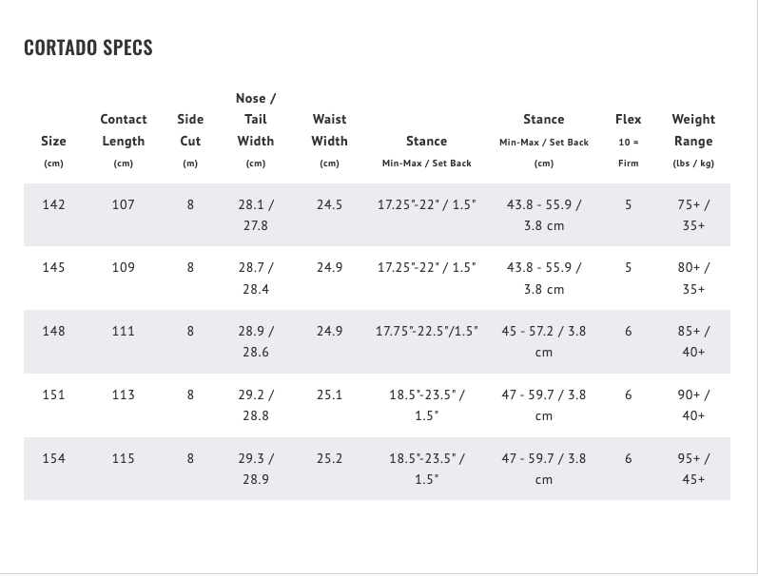The height and width of the screenshot is (577, 758).
Task: Select the 115 contact length value
Action: pyautogui.click(x=124, y=458)
